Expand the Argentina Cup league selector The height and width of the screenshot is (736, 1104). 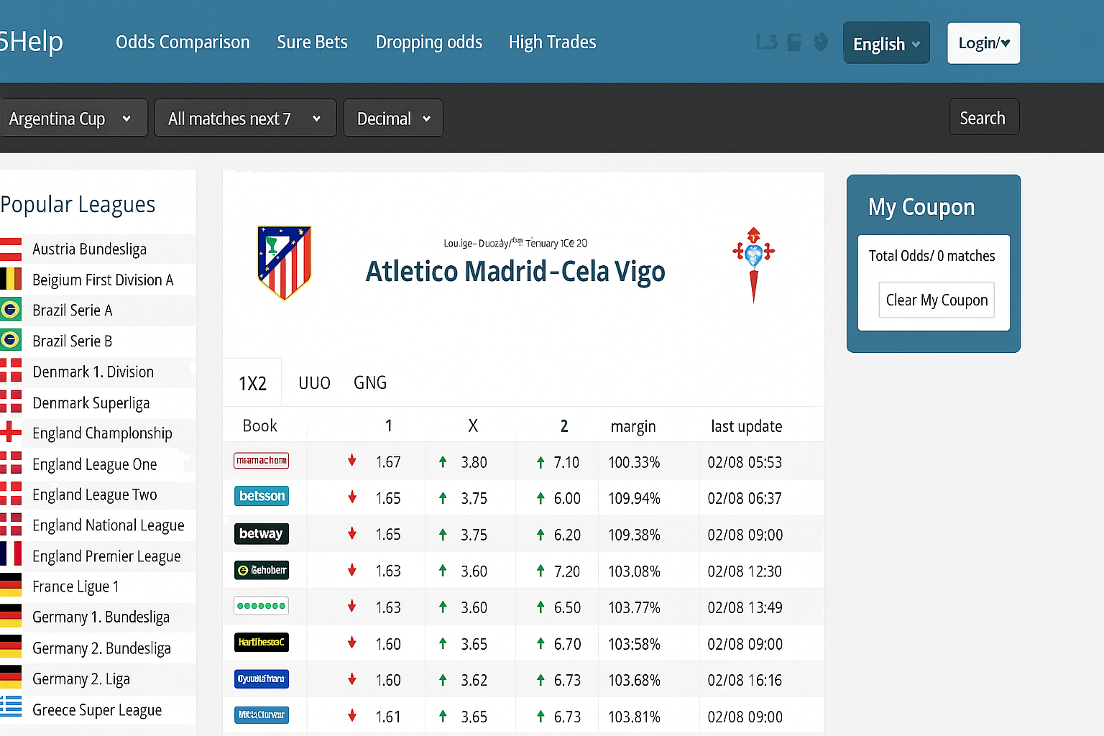70,119
